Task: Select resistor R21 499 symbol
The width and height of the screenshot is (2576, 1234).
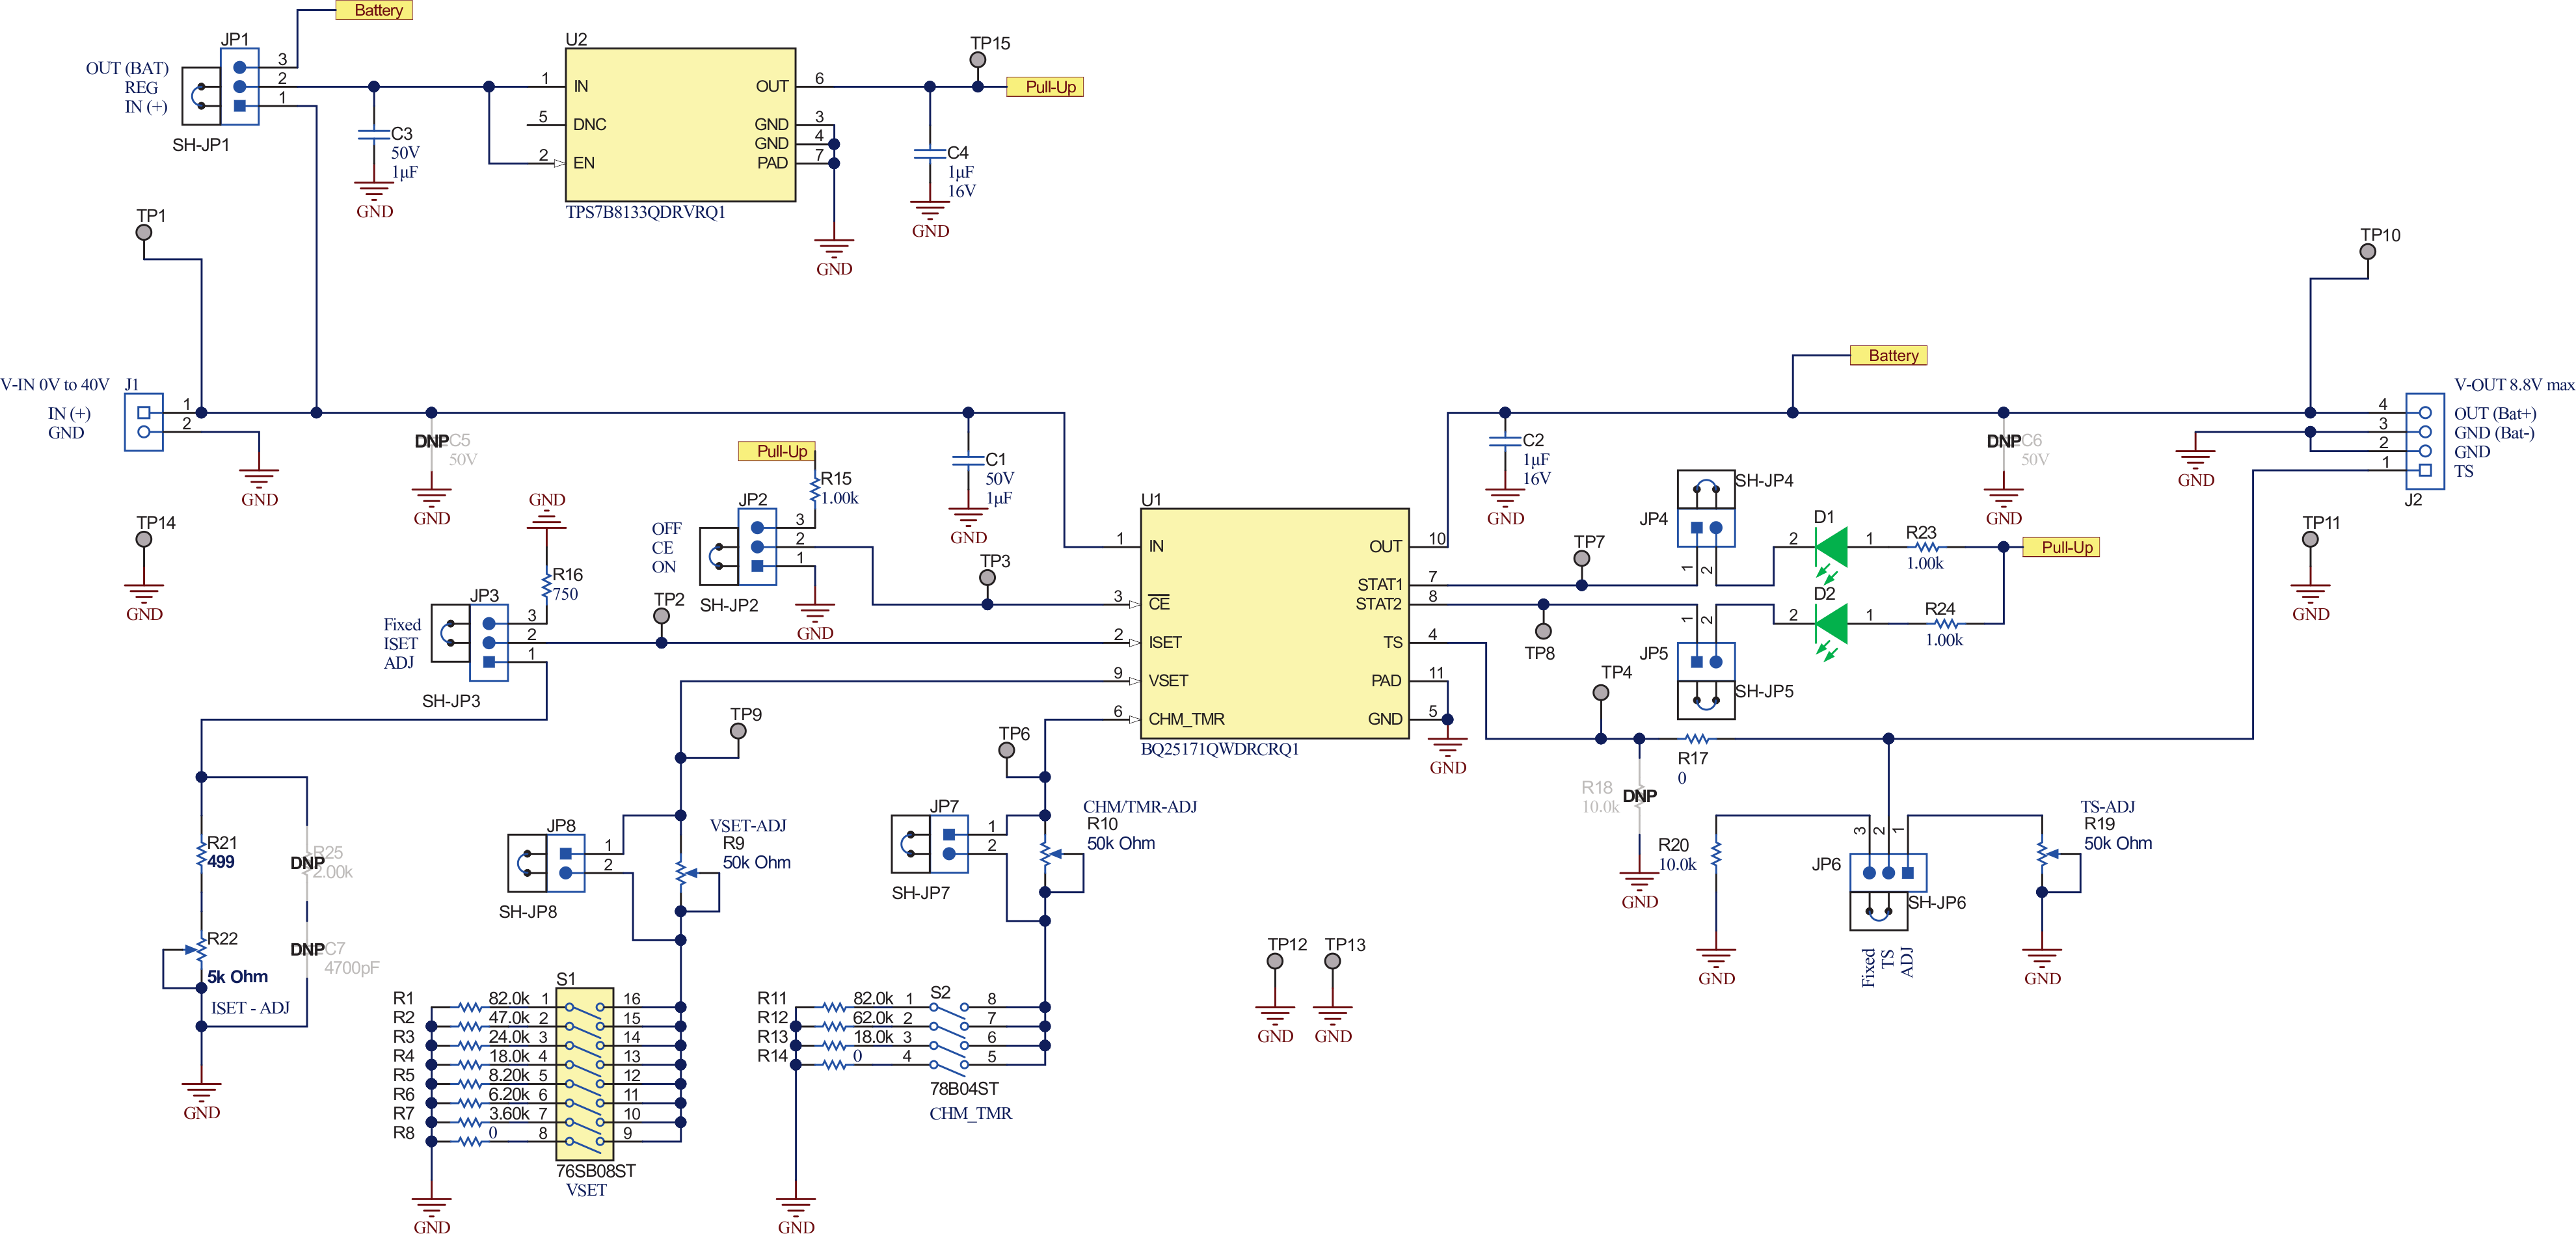Action: pyautogui.click(x=201, y=853)
